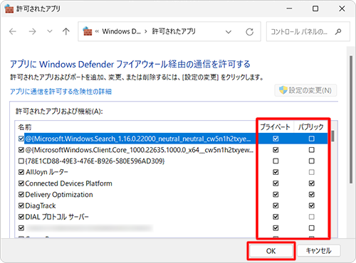The height and width of the screenshot is (263, 356).
Task: Toggle private checkbox for Delivery Optimization
Action: click(276, 195)
